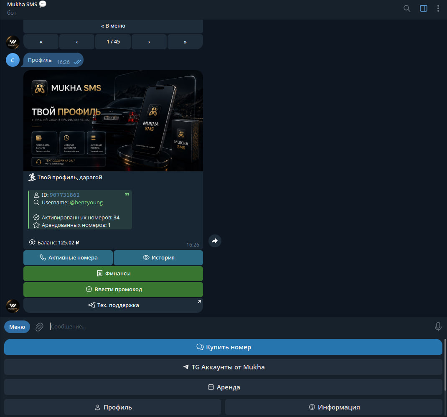Toggle the right sidebar panel icon

423,8
